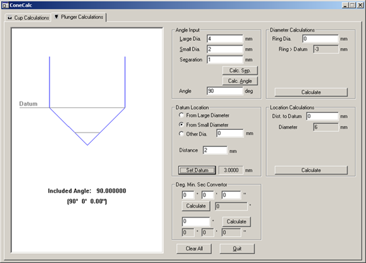Viewport: 366px width, 263px height.
Task: Switch to the Cup Calculations tab
Action: point(28,18)
